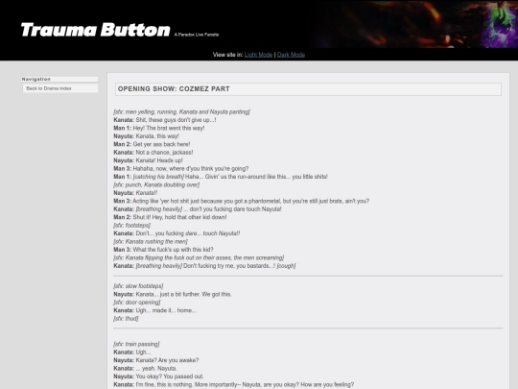The height and width of the screenshot is (389, 518).
Task: Click sfx line 'men yelling, running'
Action: (x=181, y=111)
